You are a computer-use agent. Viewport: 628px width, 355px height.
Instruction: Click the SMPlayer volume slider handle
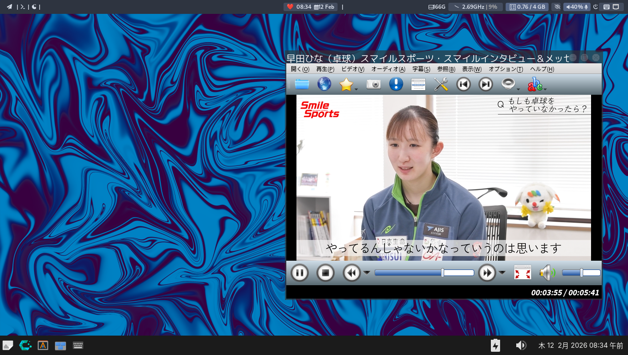coord(581,273)
